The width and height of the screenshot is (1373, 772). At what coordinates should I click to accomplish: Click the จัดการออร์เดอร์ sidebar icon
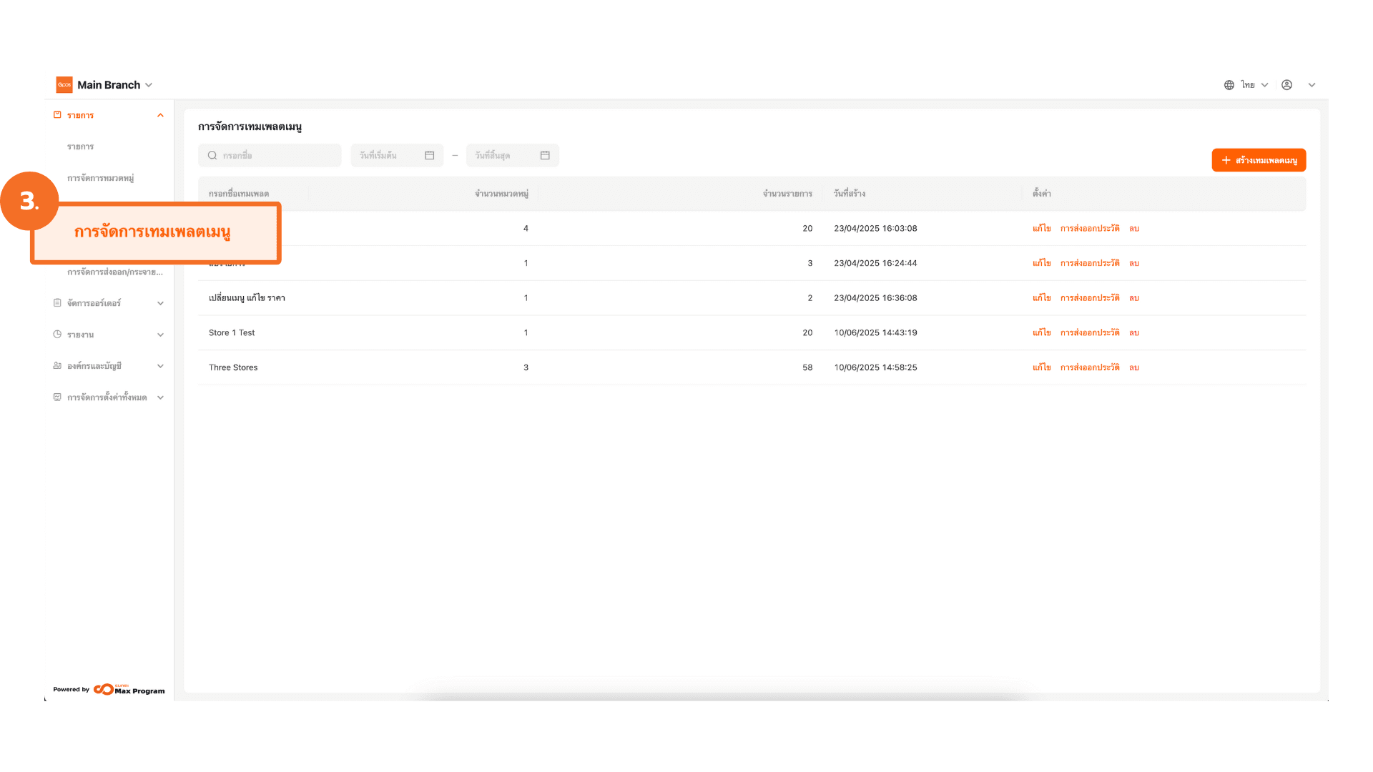click(57, 303)
